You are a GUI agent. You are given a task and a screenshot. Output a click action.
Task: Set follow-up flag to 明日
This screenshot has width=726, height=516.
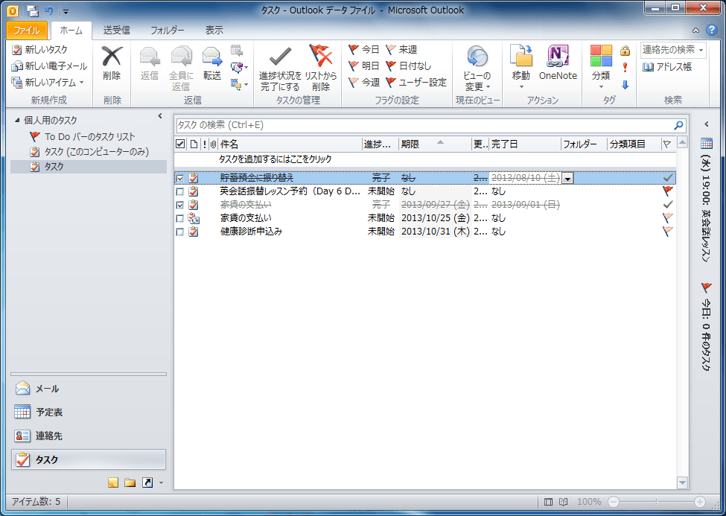(x=364, y=66)
